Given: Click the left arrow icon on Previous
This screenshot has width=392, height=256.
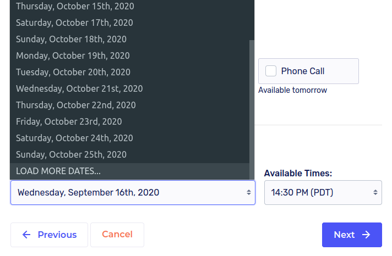Looking at the screenshot, I should pos(26,235).
